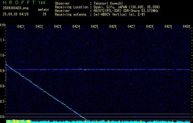Screen dimensions: 193x123
Task: Click the horizontal carrier line near 0.9 kHz
Action: click(x=98, y=69)
